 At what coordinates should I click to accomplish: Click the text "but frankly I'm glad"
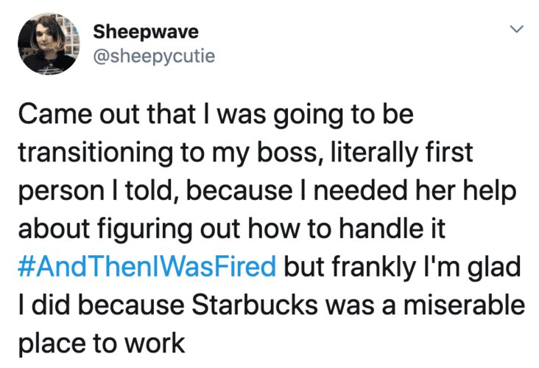tap(402, 267)
